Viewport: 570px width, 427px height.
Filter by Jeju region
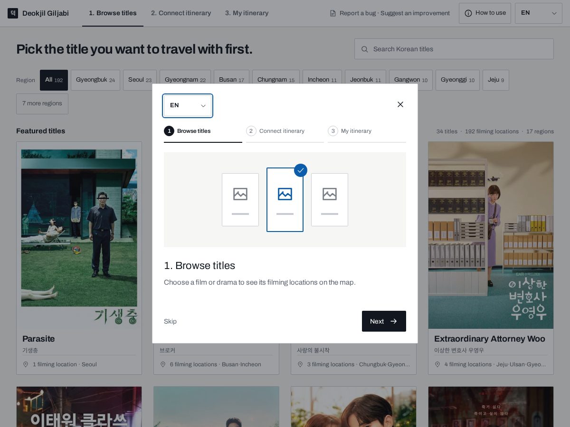click(x=496, y=80)
